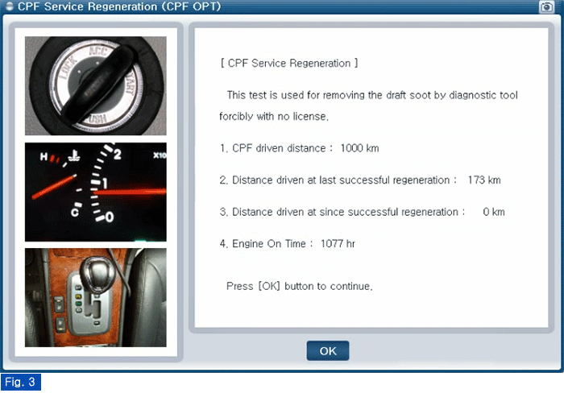The width and height of the screenshot is (564, 393).
Task: Click the gear shift lever image
Action: [96, 298]
